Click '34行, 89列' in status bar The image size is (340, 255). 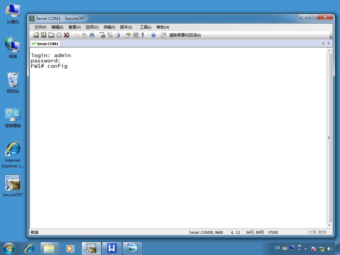(255, 232)
